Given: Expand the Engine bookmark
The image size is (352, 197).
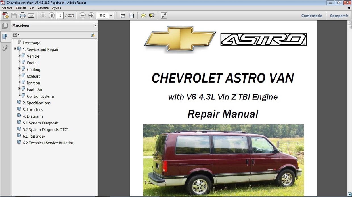Looking at the screenshot, I should point(19,62).
